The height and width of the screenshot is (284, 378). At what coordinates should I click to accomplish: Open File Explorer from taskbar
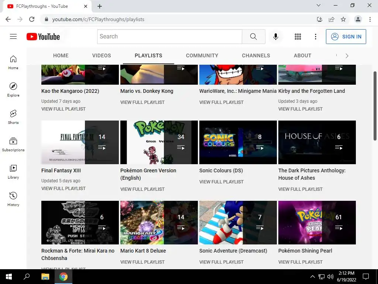(x=45, y=277)
